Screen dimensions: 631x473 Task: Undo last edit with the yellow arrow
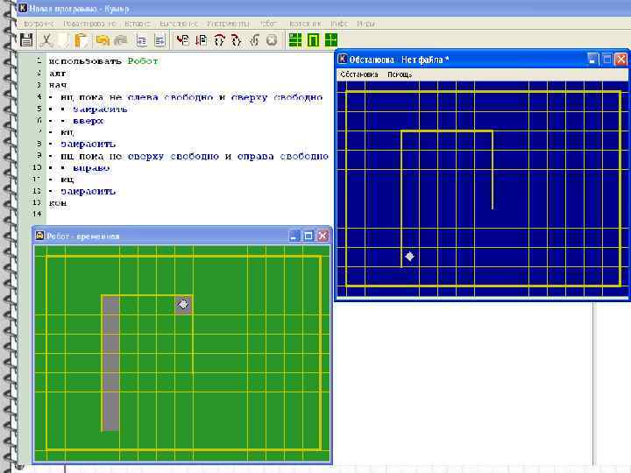pyautogui.click(x=103, y=39)
